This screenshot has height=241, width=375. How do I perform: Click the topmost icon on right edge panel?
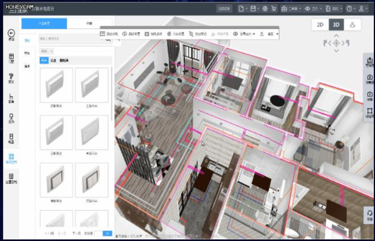point(370,60)
